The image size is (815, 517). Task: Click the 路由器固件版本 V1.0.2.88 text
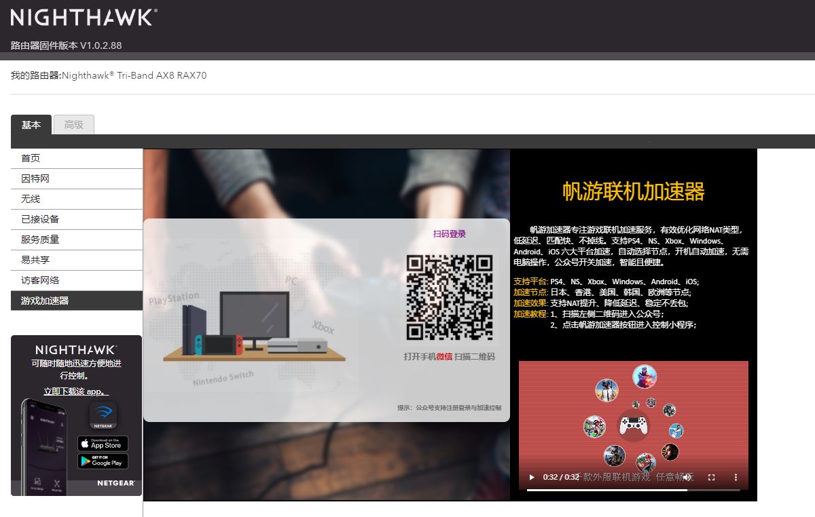click(x=67, y=45)
